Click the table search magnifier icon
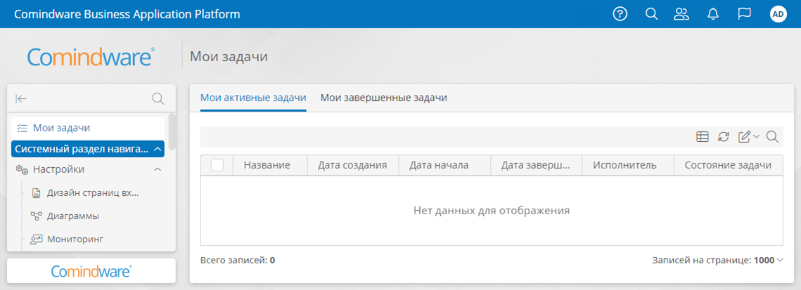The height and width of the screenshot is (290, 801). (772, 137)
